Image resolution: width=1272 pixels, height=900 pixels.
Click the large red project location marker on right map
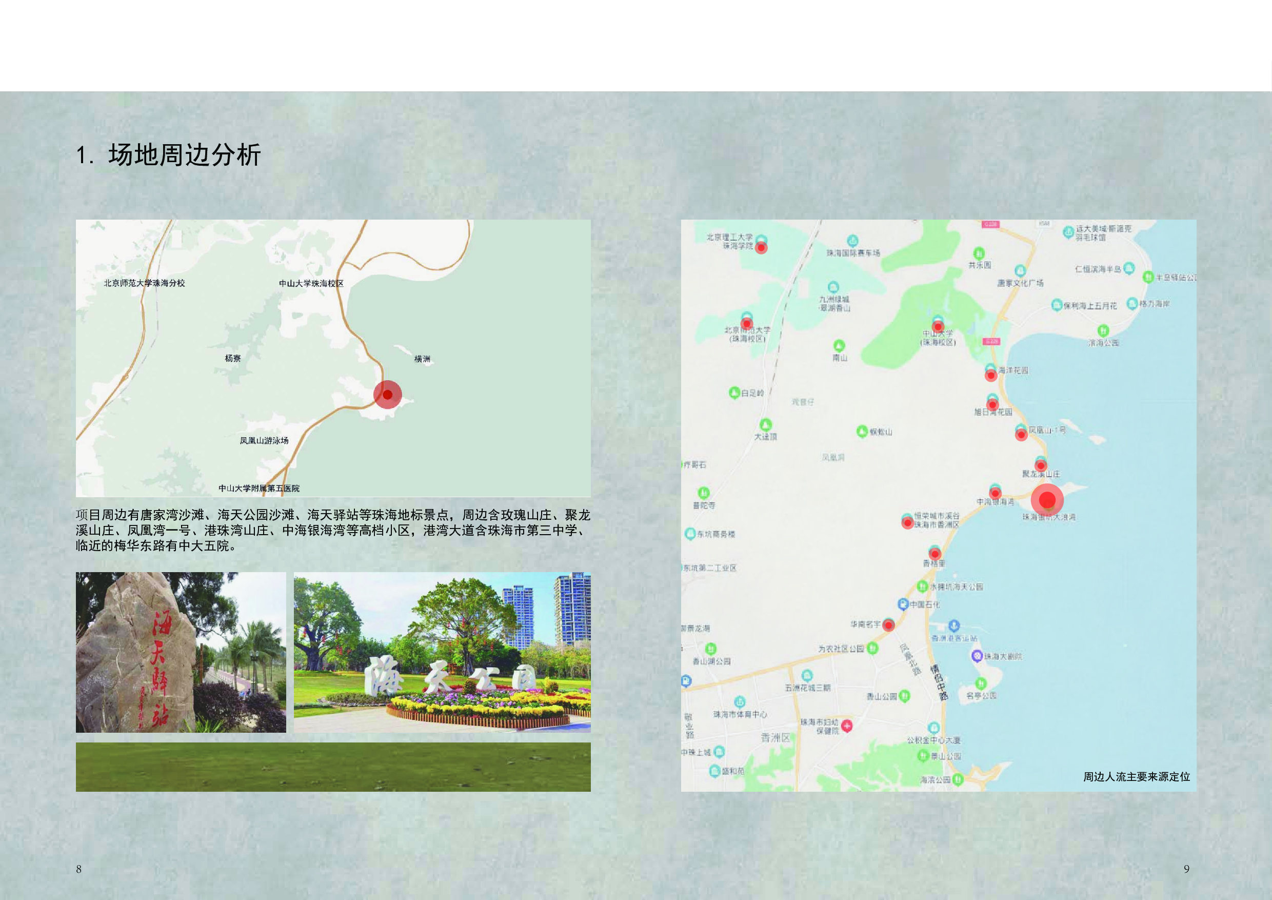(x=1047, y=500)
